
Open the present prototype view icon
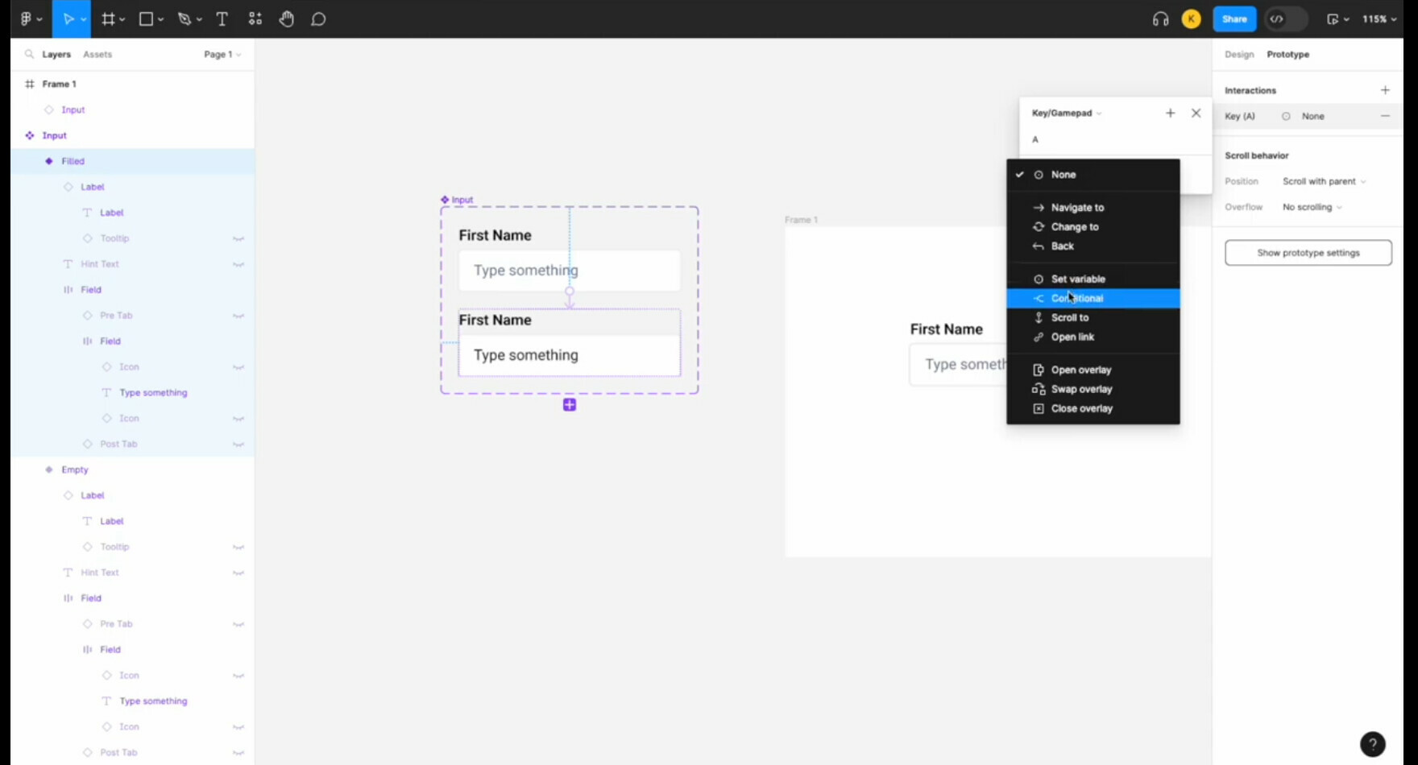point(1333,19)
